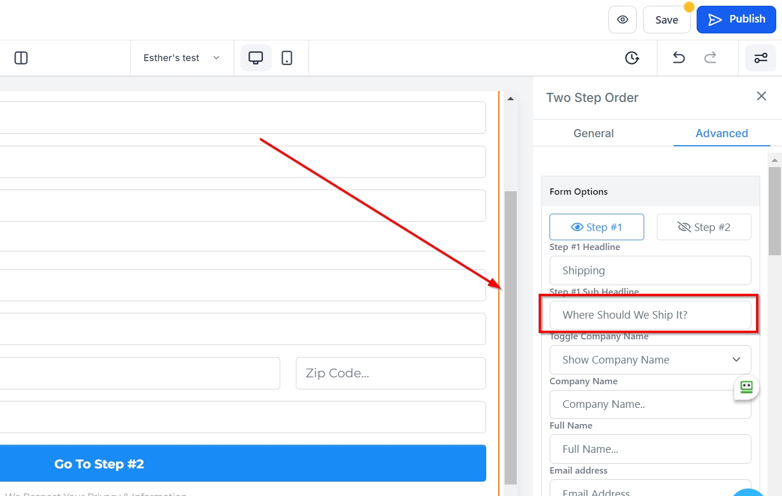Click the eye preview icon

point(622,20)
